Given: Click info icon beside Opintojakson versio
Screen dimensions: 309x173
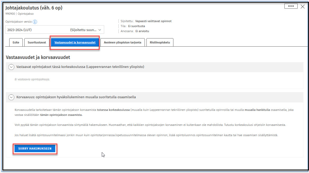Looking at the screenshot, I should coord(35,22).
